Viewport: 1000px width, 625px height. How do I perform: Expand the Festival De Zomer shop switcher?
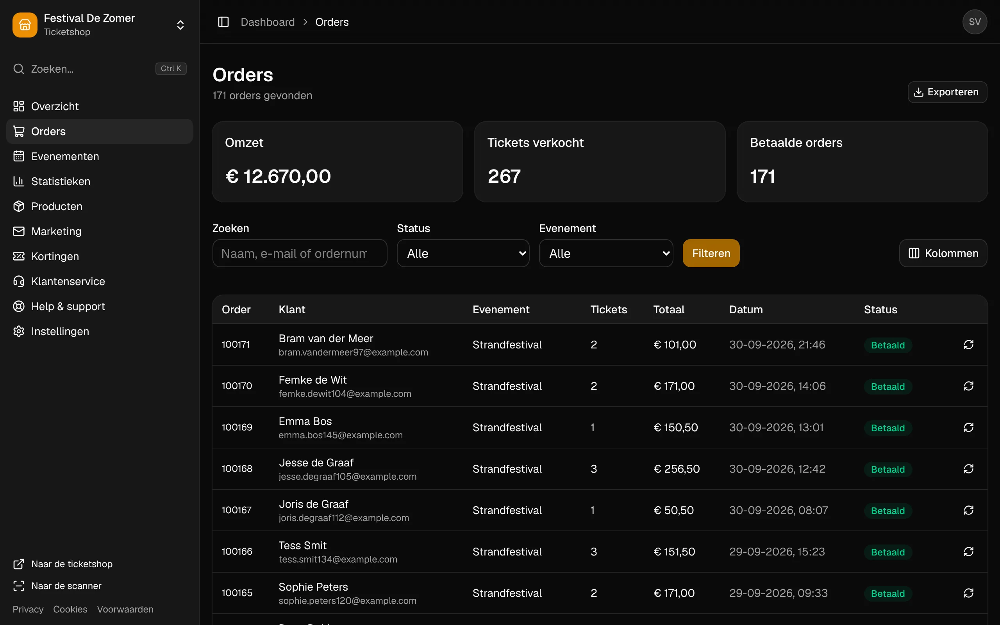tap(180, 25)
